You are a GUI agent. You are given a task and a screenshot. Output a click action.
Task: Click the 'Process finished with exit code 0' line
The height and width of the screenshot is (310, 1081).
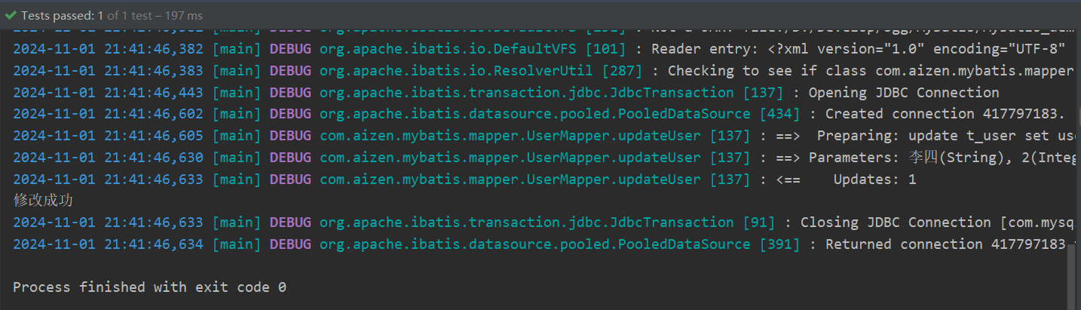(x=149, y=287)
